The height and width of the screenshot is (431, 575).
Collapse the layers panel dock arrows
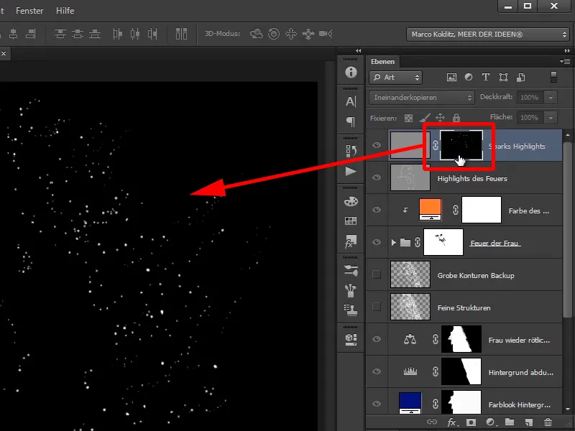[x=567, y=50]
